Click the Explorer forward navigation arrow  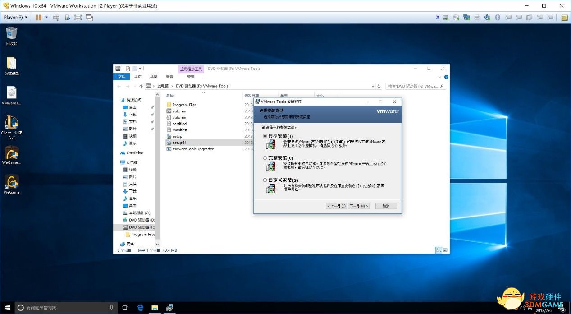tap(128, 86)
